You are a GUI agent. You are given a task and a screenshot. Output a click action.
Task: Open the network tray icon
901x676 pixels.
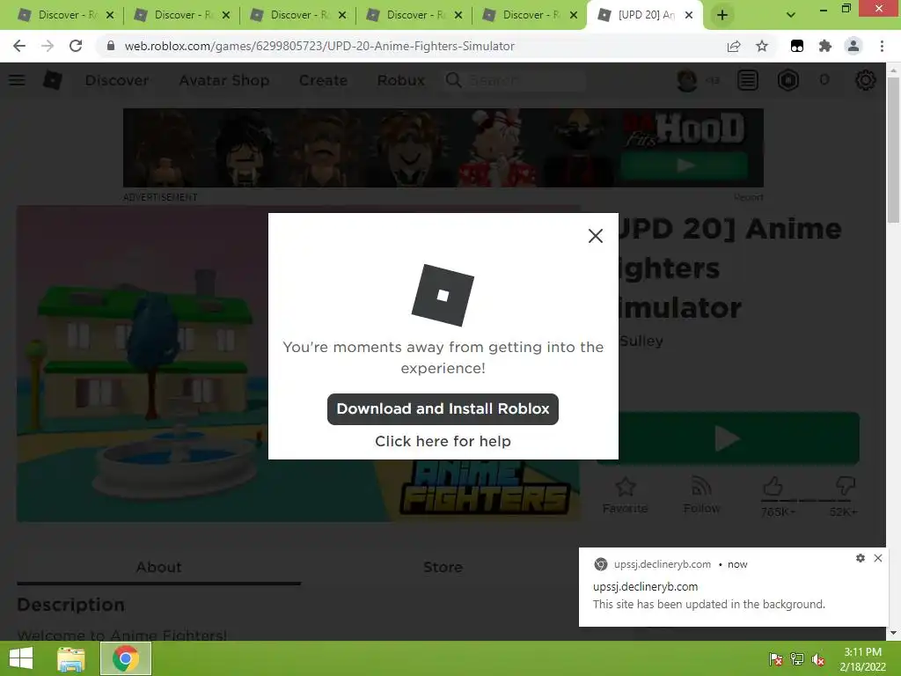(797, 658)
